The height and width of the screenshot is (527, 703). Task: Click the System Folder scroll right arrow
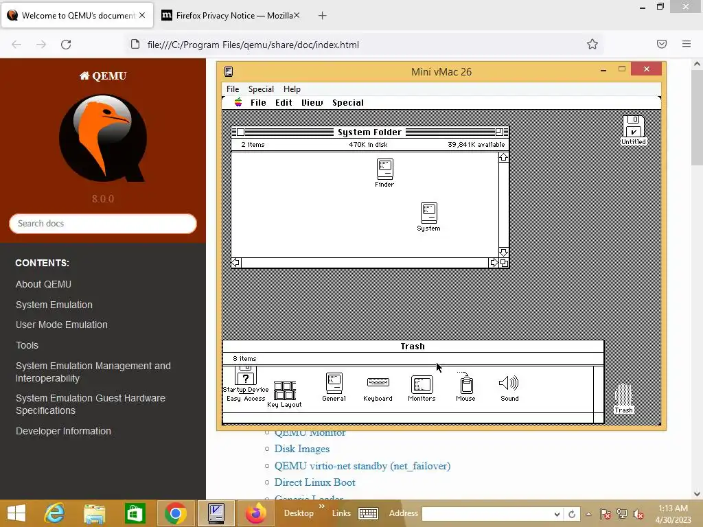click(494, 263)
